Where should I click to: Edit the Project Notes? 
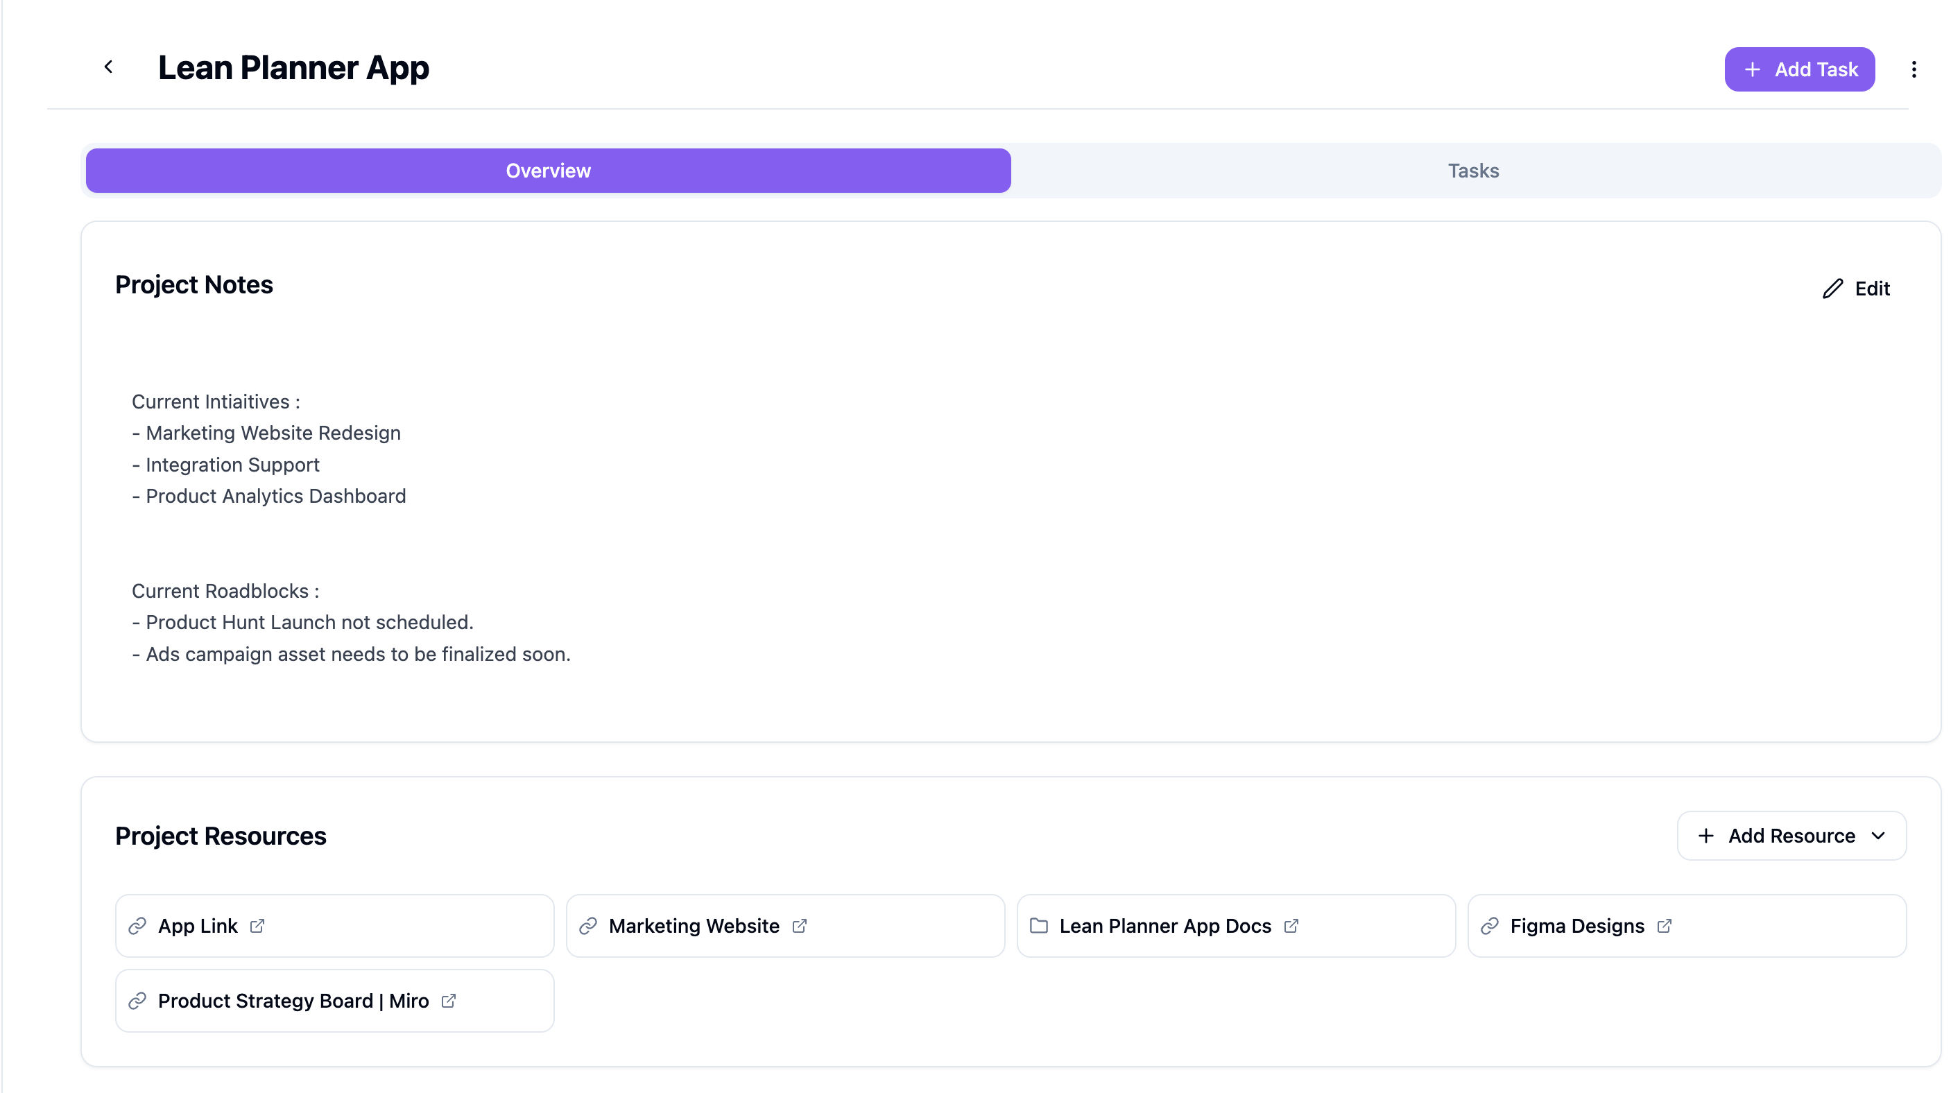pyautogui.click(x=1856, y=289)
